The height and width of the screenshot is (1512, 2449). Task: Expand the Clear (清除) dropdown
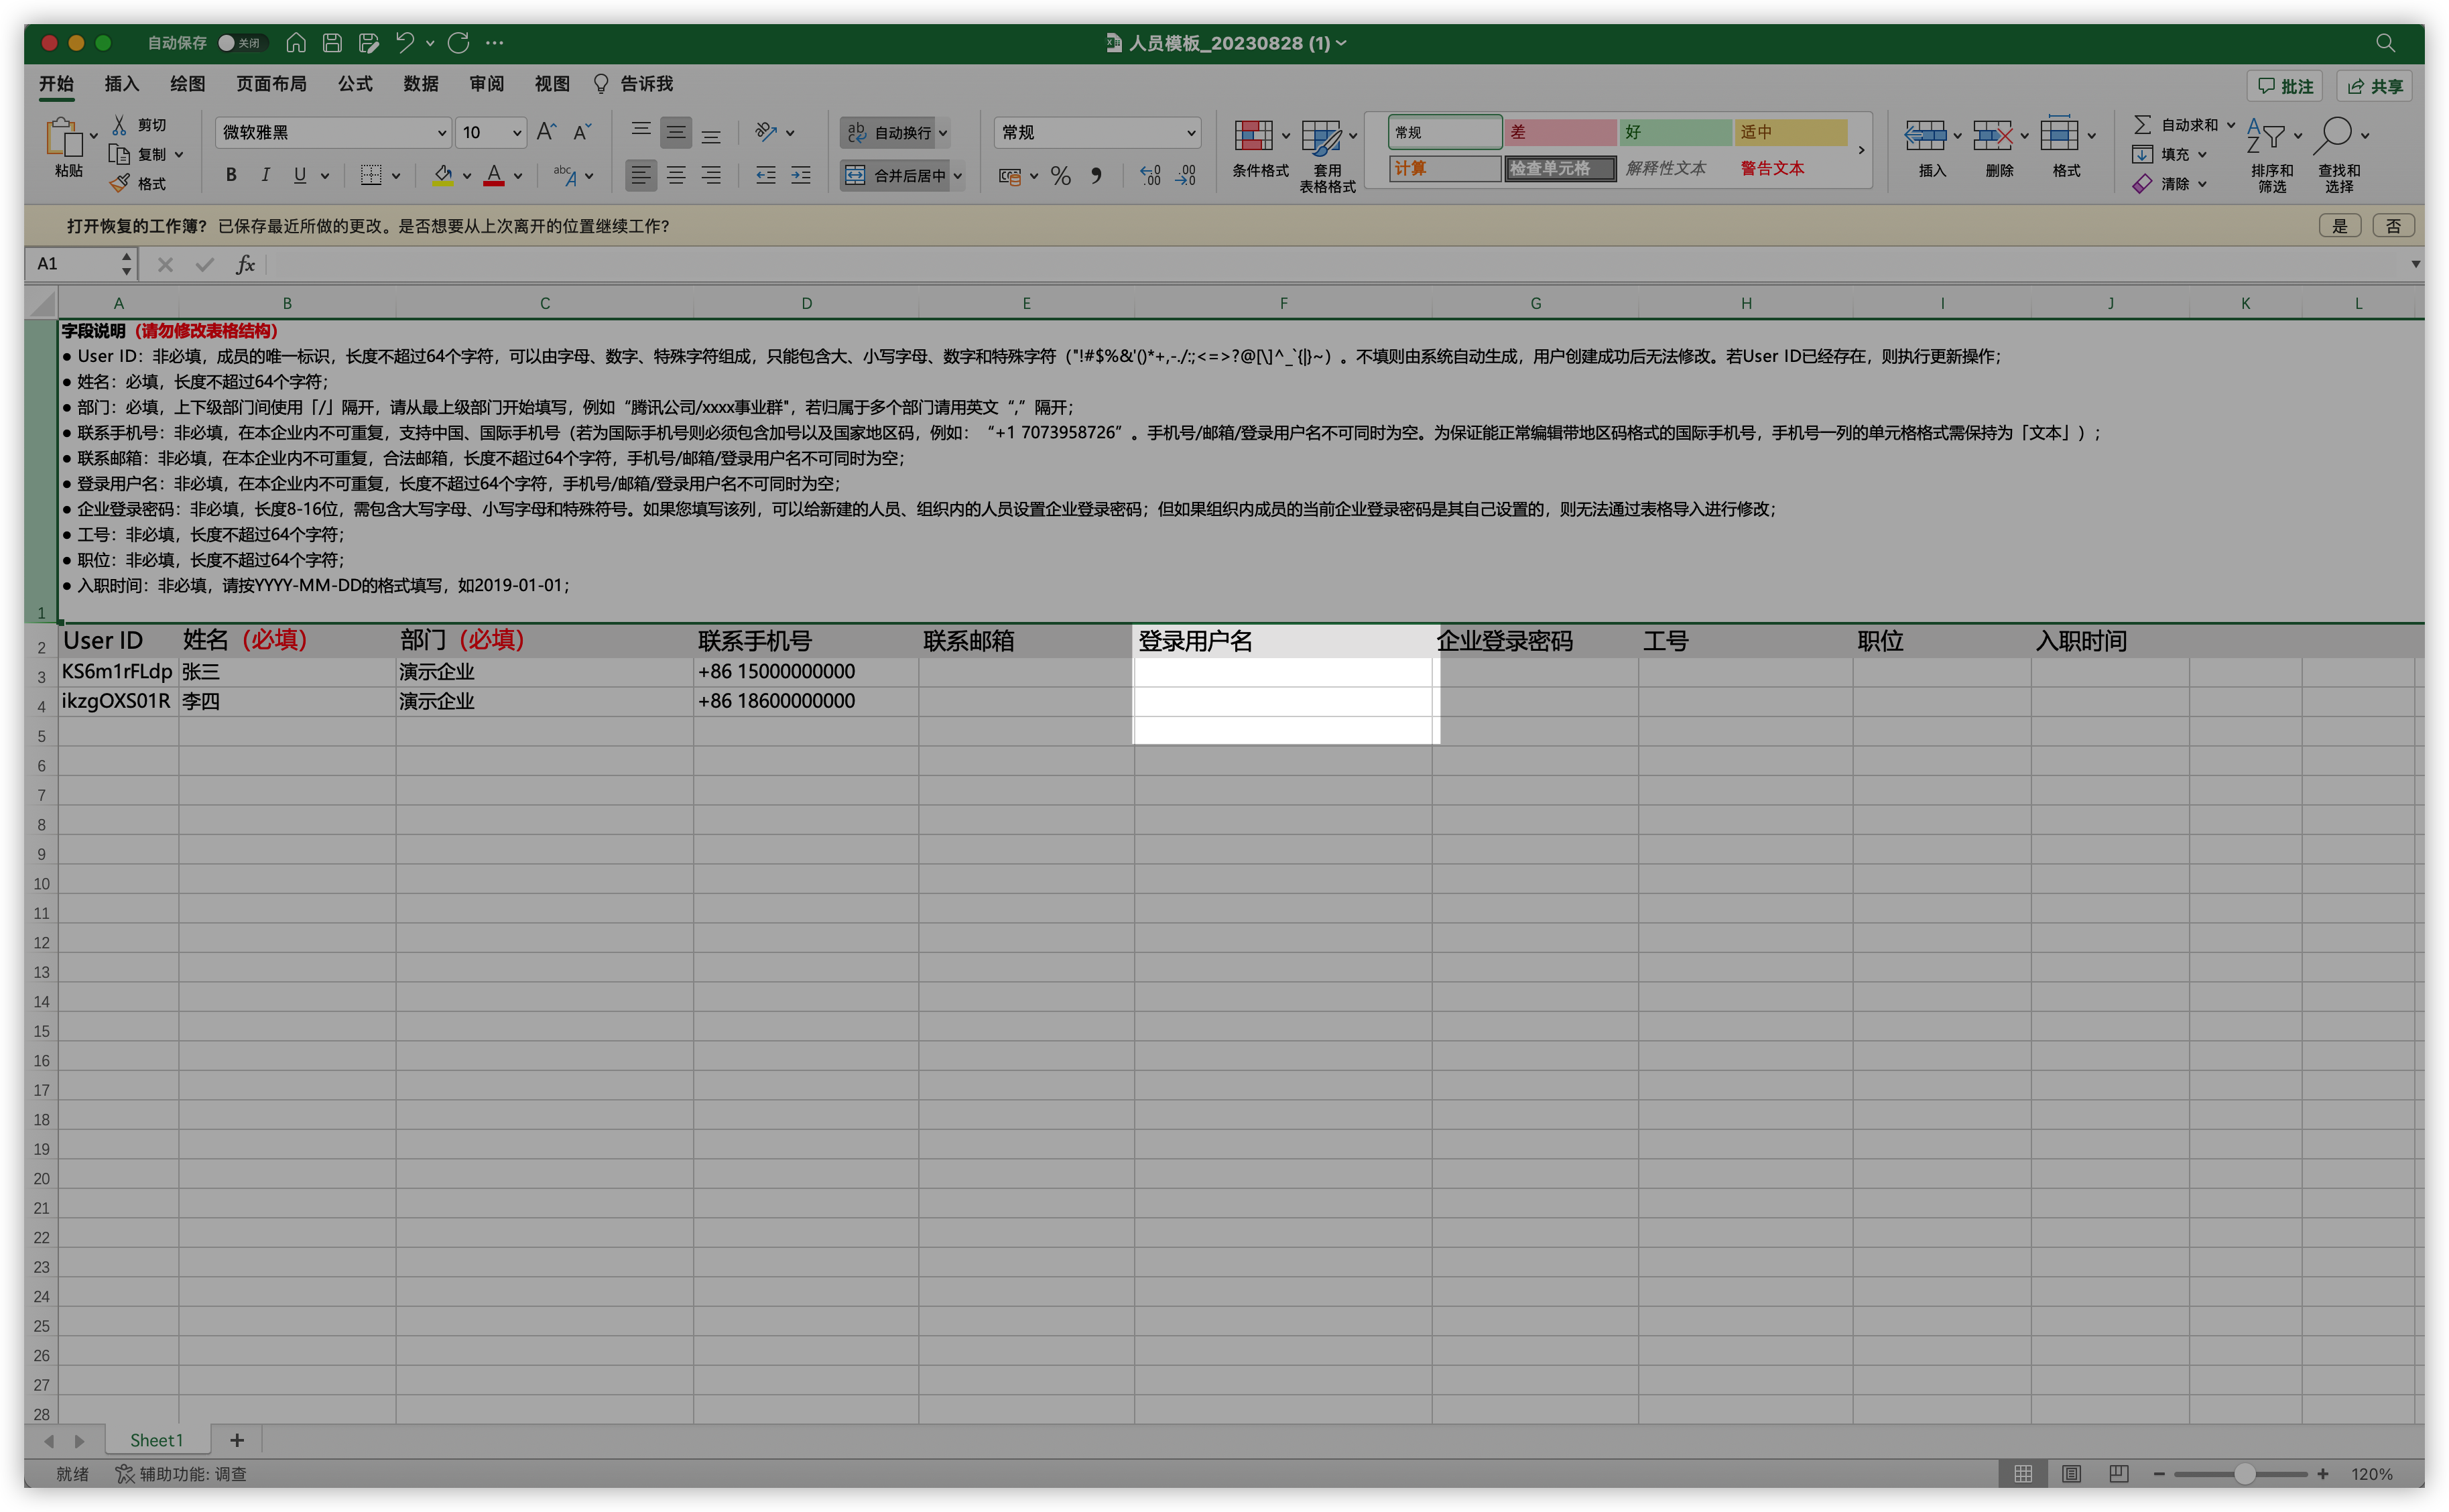point(2202,184)
